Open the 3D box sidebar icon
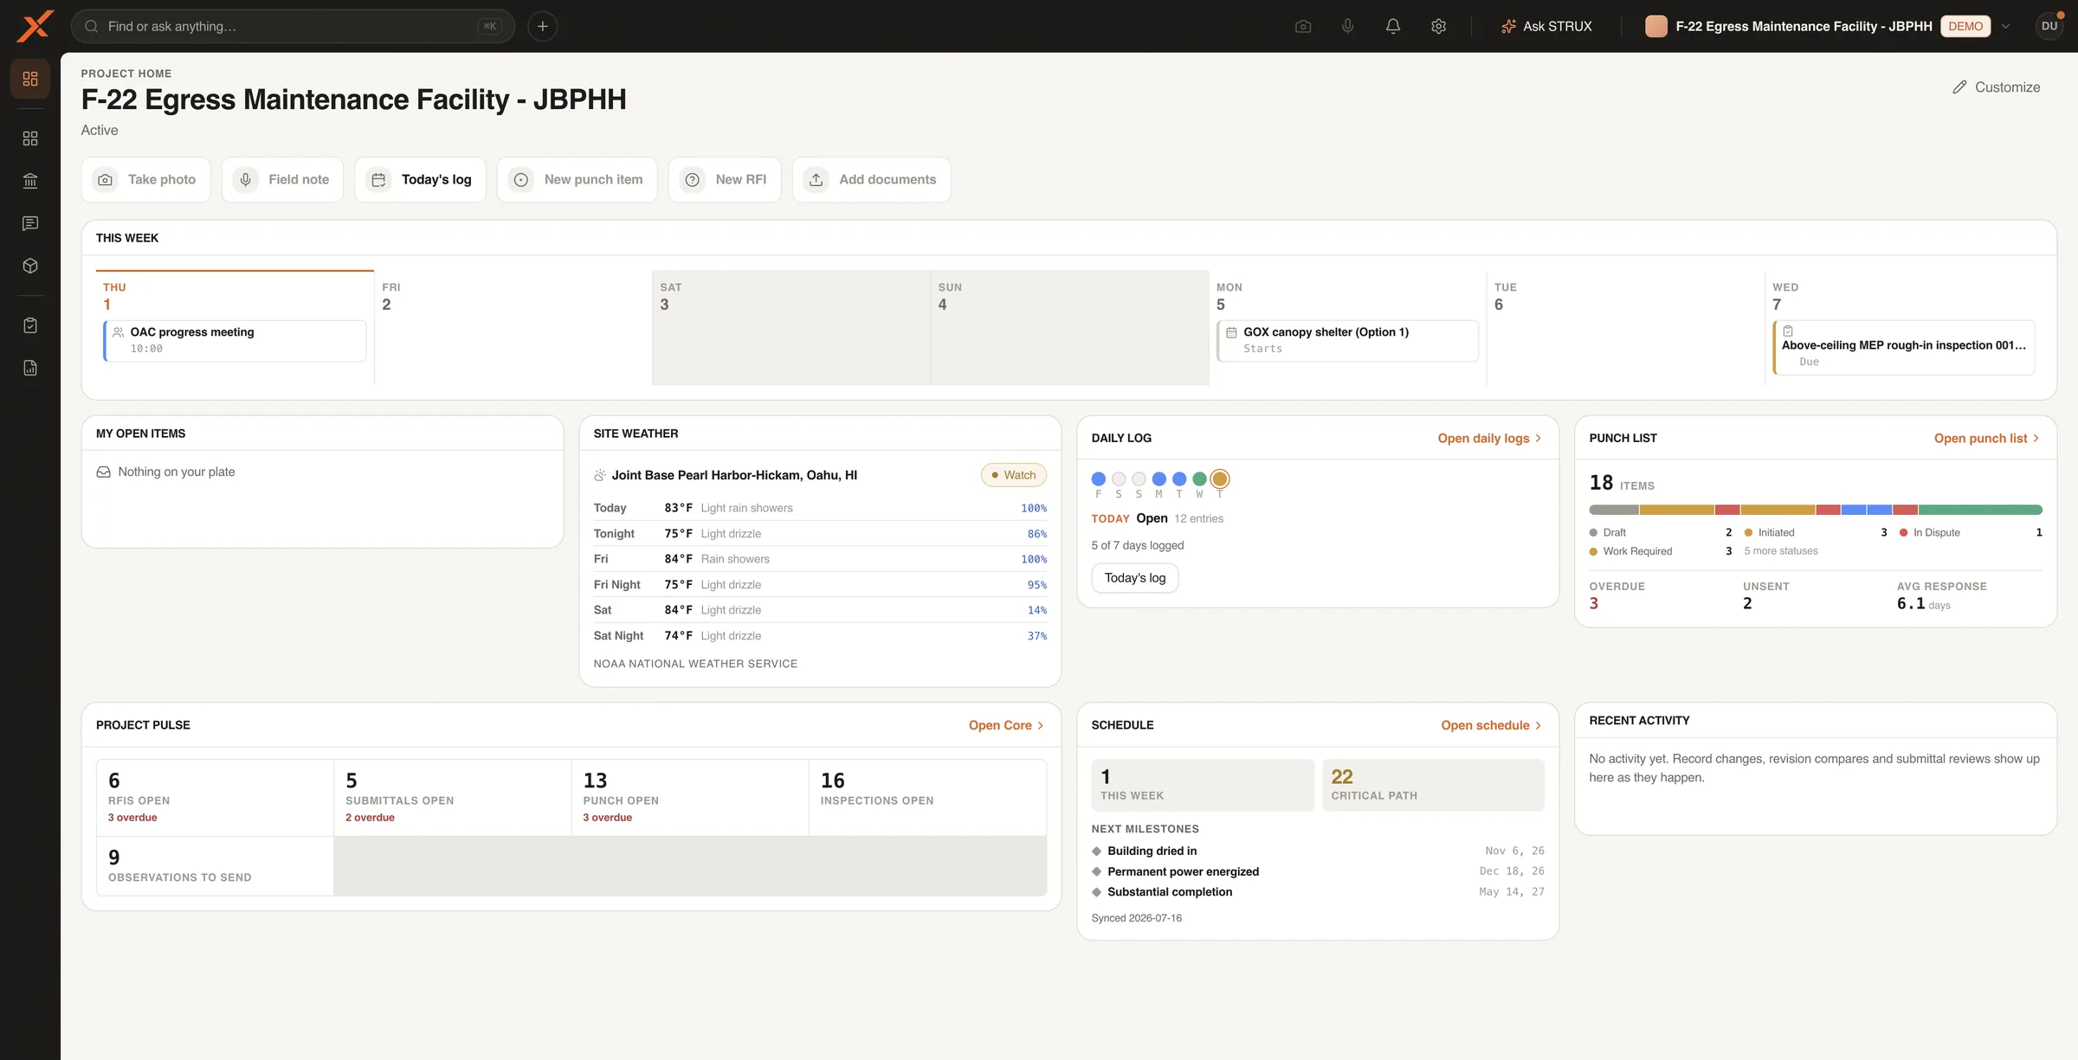The width and height of the screenshot is (2078, 1060). tap(30, 266)
